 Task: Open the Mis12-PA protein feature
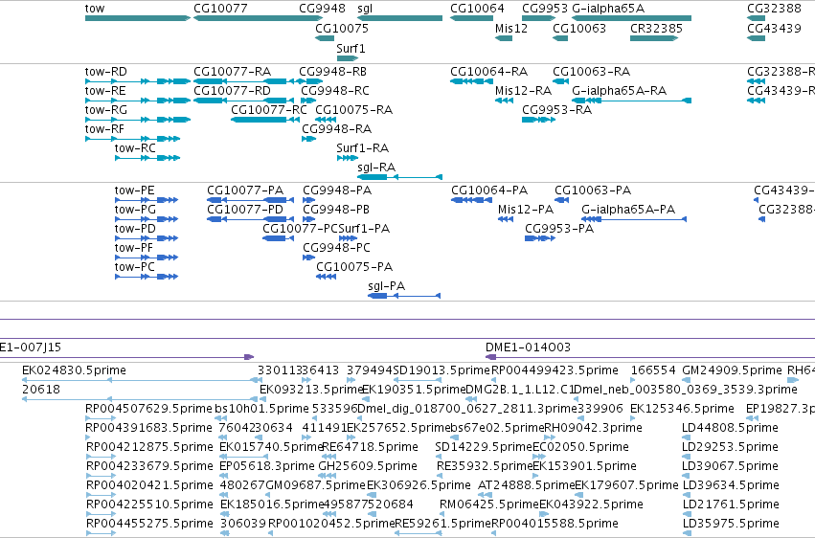point(506,219)
